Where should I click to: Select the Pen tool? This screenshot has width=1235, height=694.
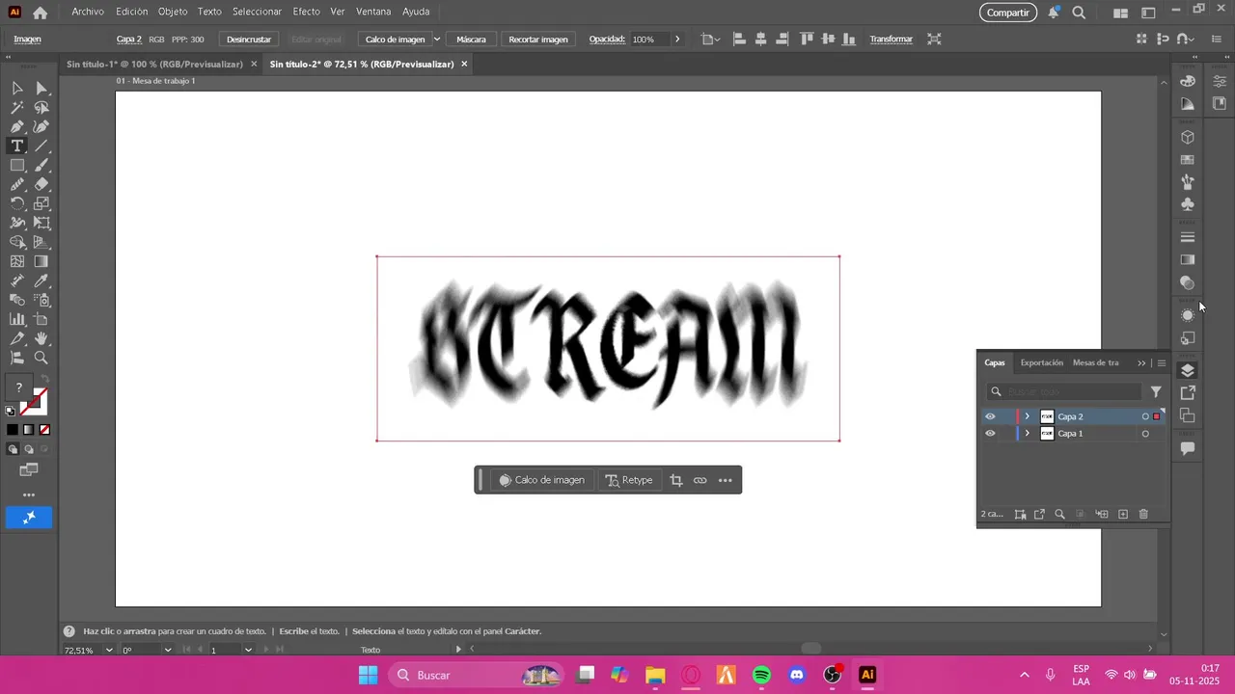17,126
